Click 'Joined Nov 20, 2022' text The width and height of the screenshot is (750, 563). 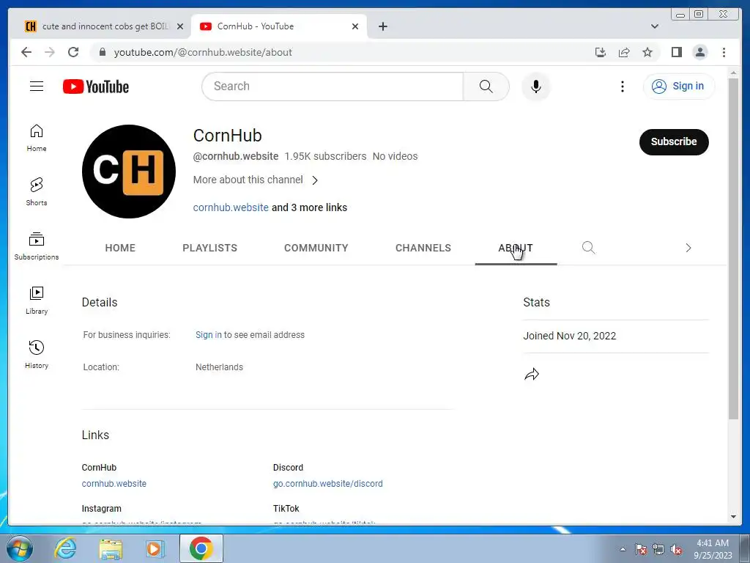(x=569, y=336)
